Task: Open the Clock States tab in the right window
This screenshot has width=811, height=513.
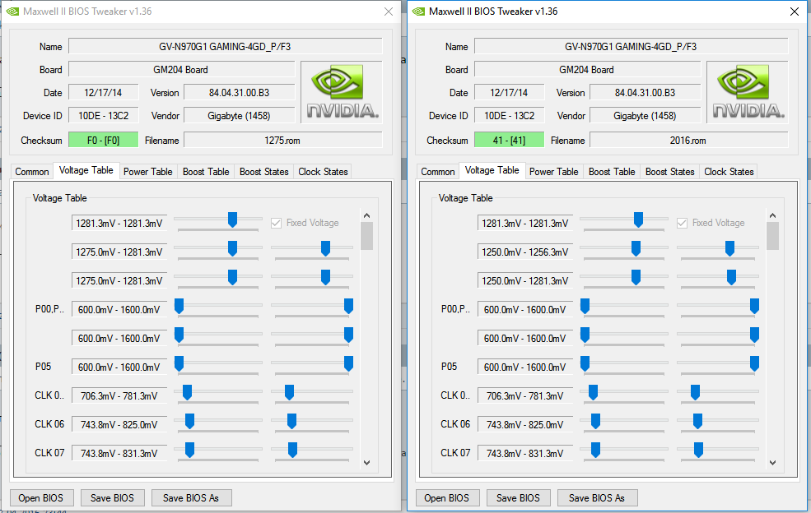Action: click(729, 172)
